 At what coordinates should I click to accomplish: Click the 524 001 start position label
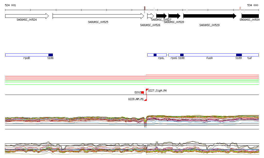coord(10,5)
